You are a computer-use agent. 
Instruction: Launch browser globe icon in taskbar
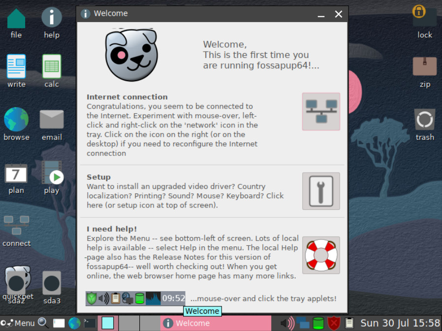point(74,323)
